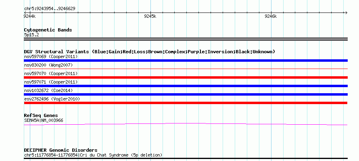Click the 9246k ruler label
Viewport: 359px width, 161px height.
click(271, 16)
